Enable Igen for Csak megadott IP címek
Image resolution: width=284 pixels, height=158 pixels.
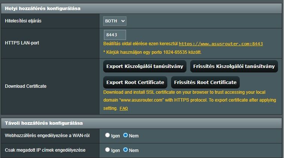point(108,150)
